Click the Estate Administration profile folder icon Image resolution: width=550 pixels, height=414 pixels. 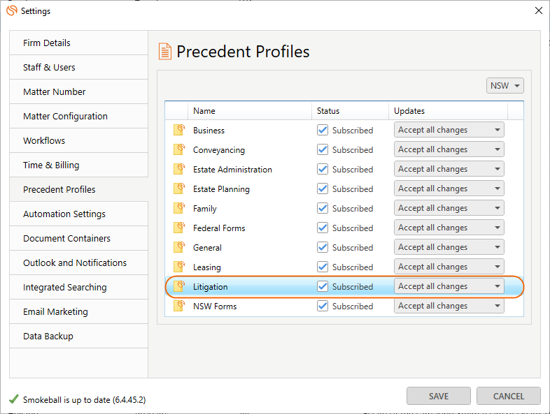[x=179, y=169]
